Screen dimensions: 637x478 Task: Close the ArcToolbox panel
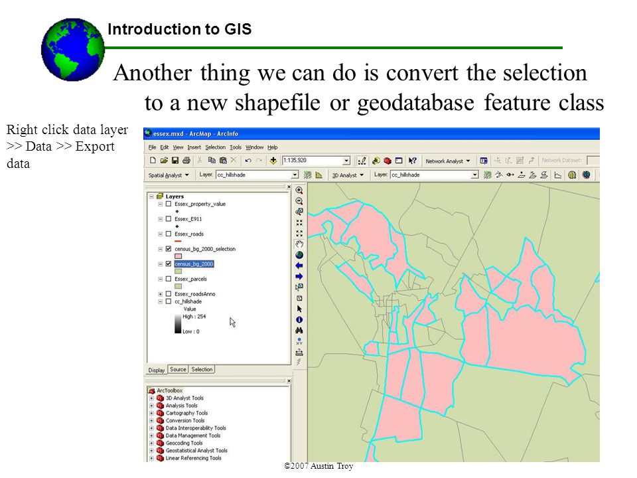click(289, 381)
